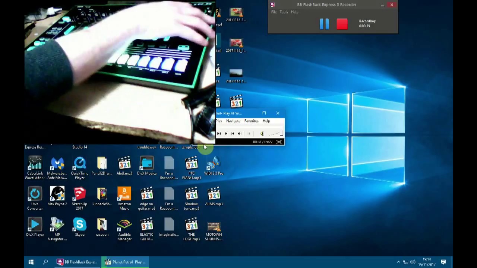The image size is (477, 268).
Task: Select DivX Movies desktop icon
Action: (146, 166)
